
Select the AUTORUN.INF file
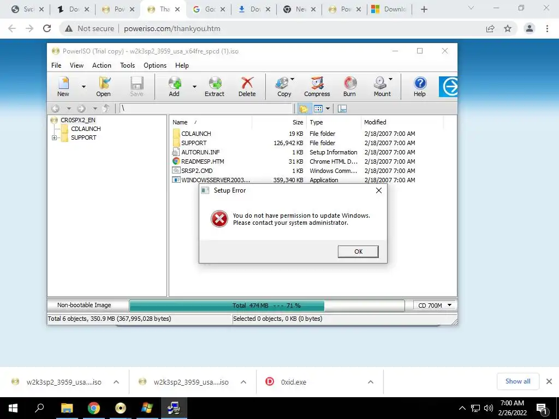point(200,152)
